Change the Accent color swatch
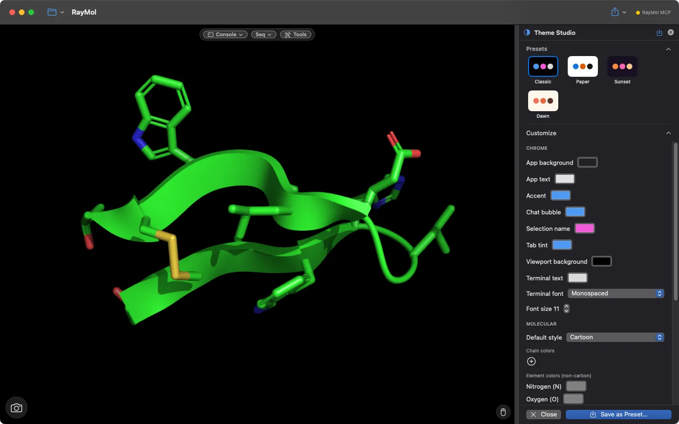 (x=561, y=196)
